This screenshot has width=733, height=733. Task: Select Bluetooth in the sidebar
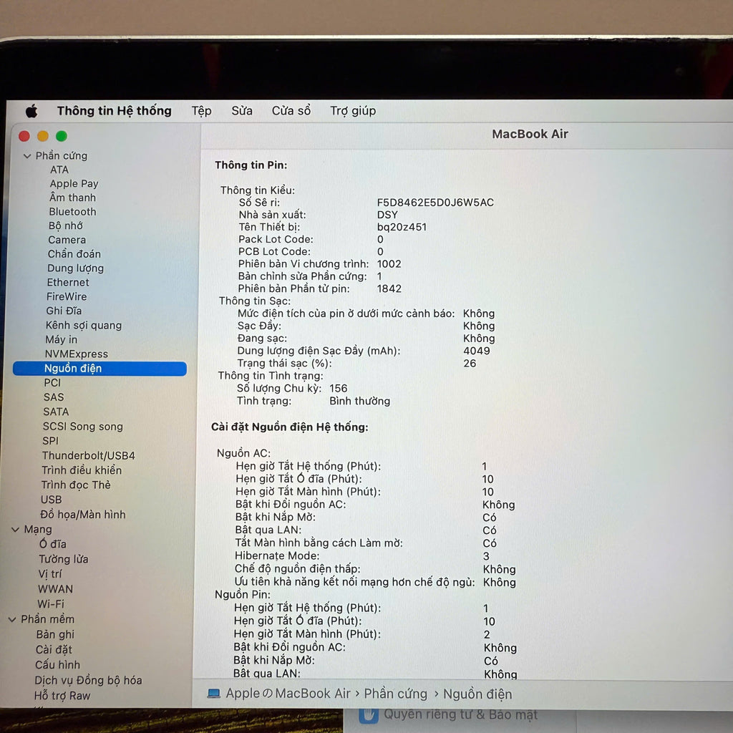click(72, 212)
